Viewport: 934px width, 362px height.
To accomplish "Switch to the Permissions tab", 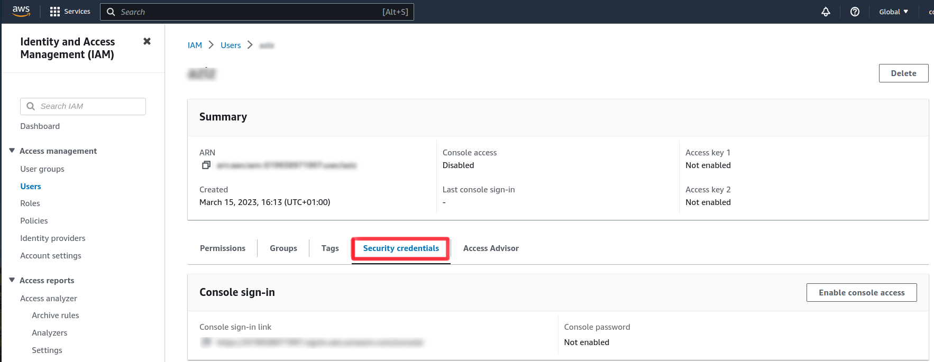I will pos(223,248).
